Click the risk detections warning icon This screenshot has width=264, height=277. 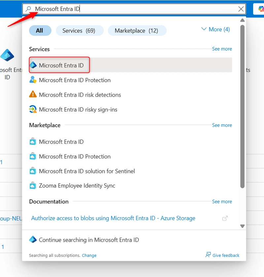tap(33, 94)
